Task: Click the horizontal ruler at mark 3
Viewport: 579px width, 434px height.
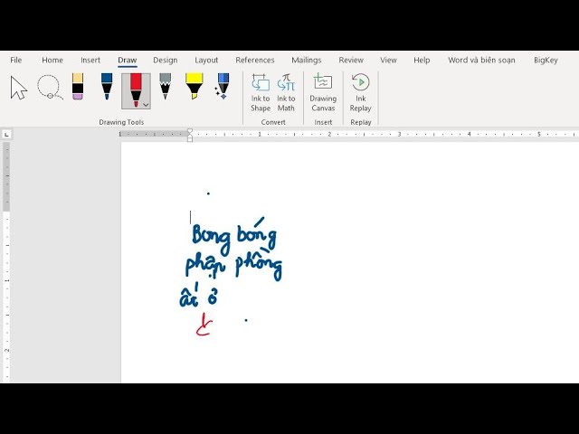Action: 399,135
